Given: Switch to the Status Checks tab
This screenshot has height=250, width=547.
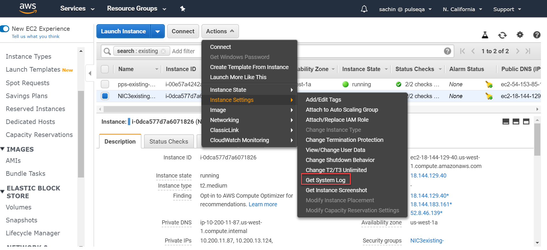Looking at the screenshot, I should (169, 142).
